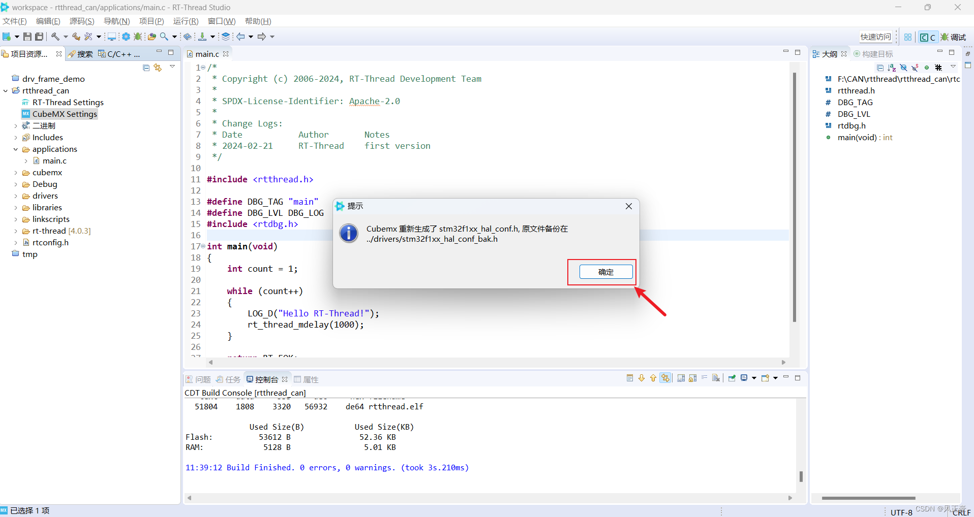Toggle Link with Editor in project explorer
This screenshot has width=974, height=517.
coord(158,68)
